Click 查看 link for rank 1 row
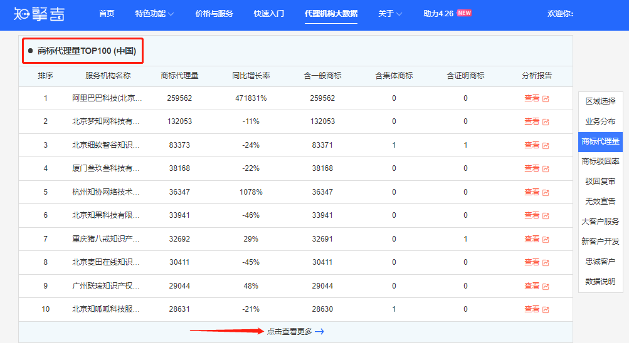The height and width of the screenshot is (343, 629). click(532, 98)
